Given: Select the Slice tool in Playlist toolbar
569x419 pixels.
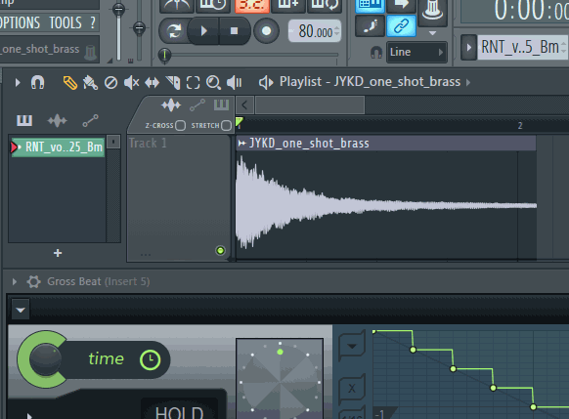Looking at the screenshot, I should 173,83.
